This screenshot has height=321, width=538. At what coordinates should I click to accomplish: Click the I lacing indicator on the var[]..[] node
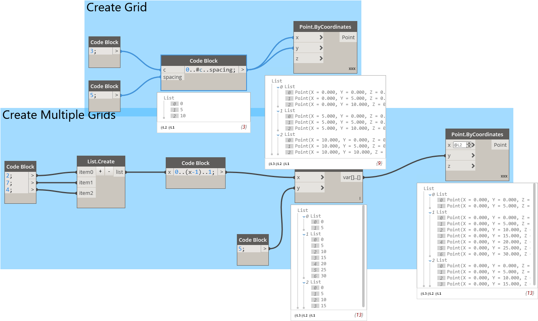coord(359,199)
